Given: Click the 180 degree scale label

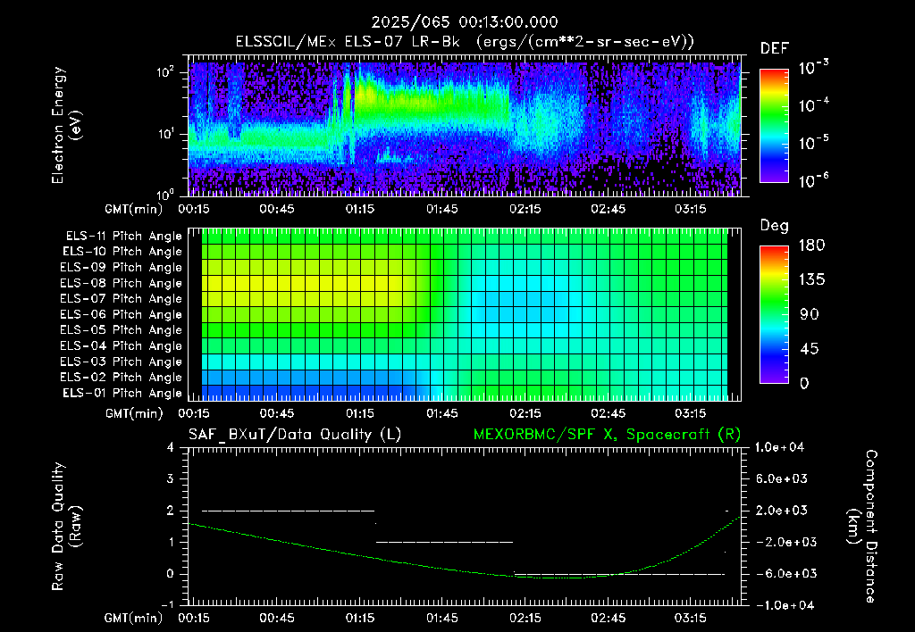Looking at the screenshot, I should click(x=811, y=245).
